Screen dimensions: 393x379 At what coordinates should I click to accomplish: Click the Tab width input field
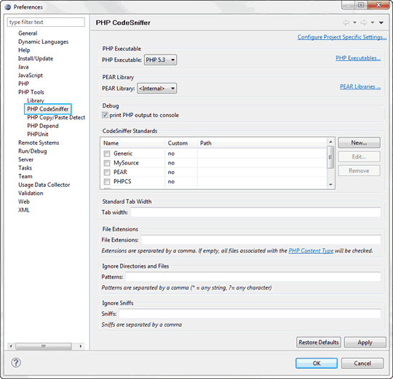(255, 212)
